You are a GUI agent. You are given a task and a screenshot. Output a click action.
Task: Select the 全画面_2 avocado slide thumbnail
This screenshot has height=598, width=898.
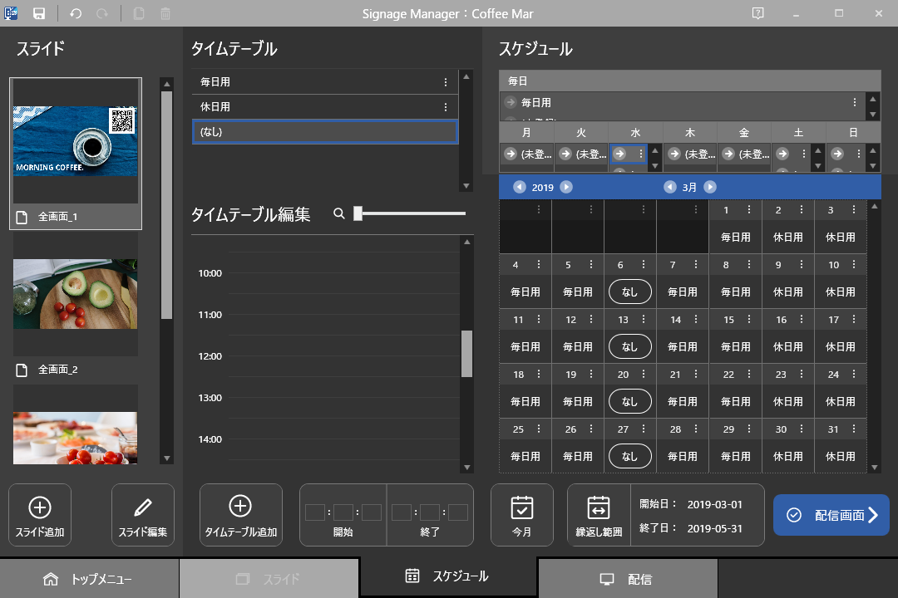pos(75,294)
